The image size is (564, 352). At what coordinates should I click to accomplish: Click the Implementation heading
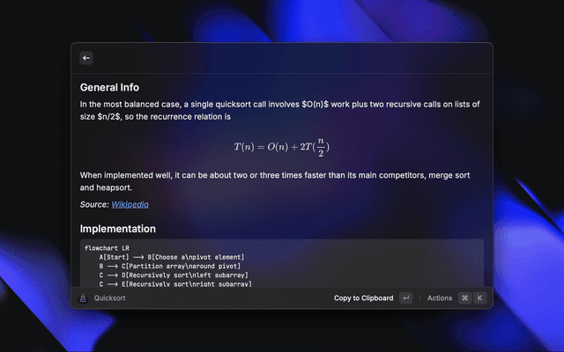[117, 229]
